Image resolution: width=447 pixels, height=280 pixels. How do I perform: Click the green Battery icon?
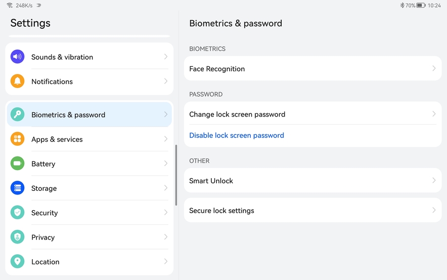17,164
